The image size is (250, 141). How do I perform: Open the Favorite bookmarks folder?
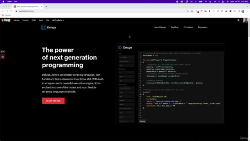click(x=6, y=15)
